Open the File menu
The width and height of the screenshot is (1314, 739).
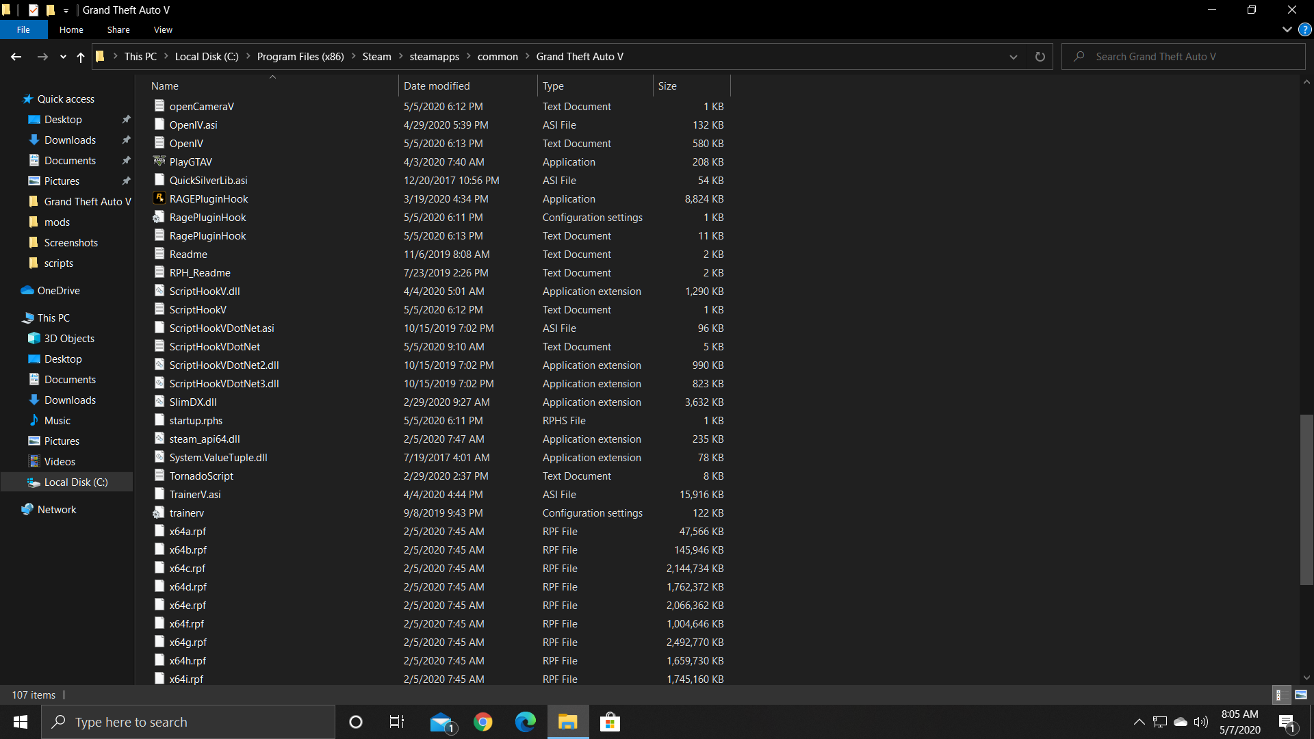click(23, 29)
